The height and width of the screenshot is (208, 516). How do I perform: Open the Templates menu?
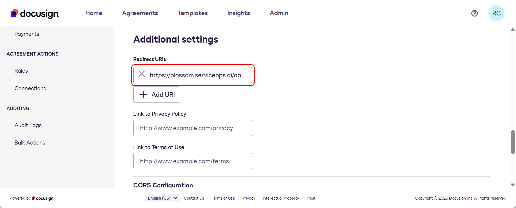[193, 13]
